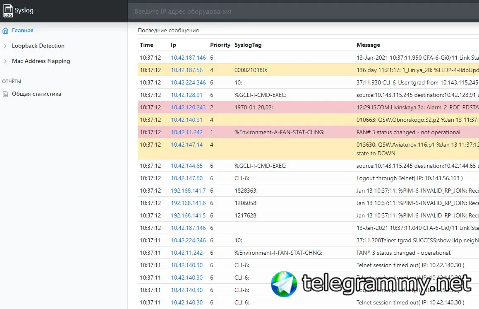Expand the Loopback Detection chevron
479x309 pixels.
point(5,46)
